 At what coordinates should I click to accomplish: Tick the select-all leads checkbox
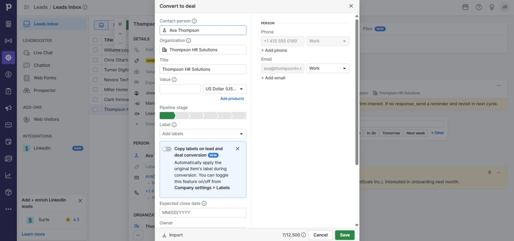coord(95,40)
